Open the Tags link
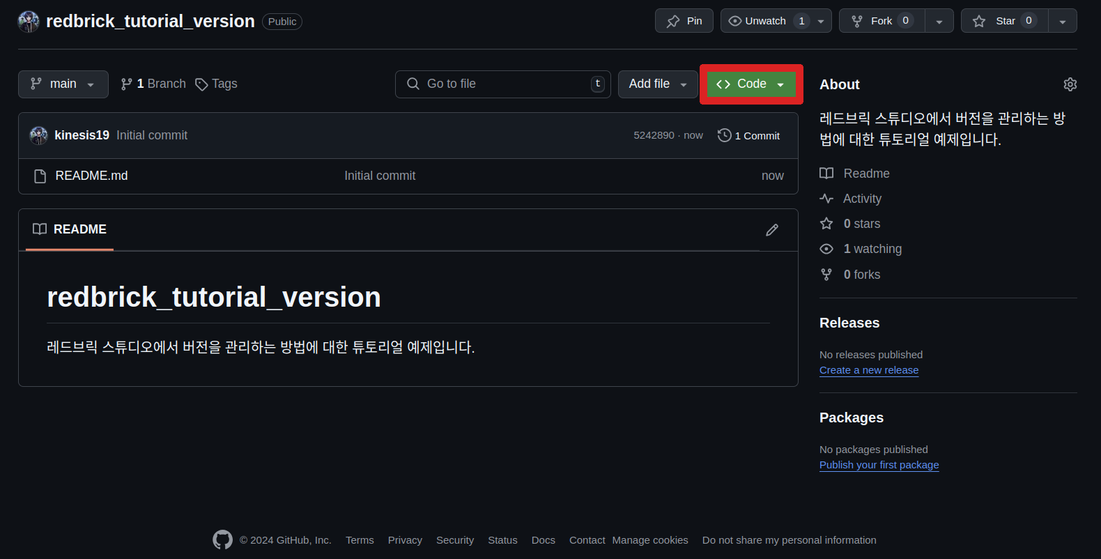1101x559 pixels. [x=216, y=84]
